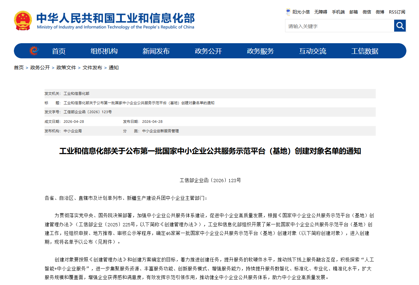Go to 通知 in the breadcrumb
The image size is (419, 285).
[114, 67]
